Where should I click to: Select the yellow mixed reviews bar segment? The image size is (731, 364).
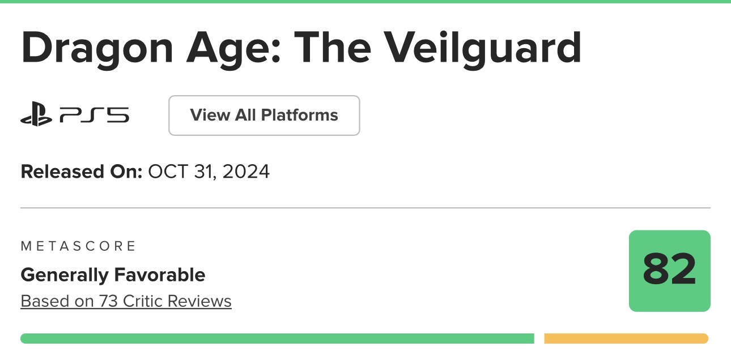click(x=626, y=339)
